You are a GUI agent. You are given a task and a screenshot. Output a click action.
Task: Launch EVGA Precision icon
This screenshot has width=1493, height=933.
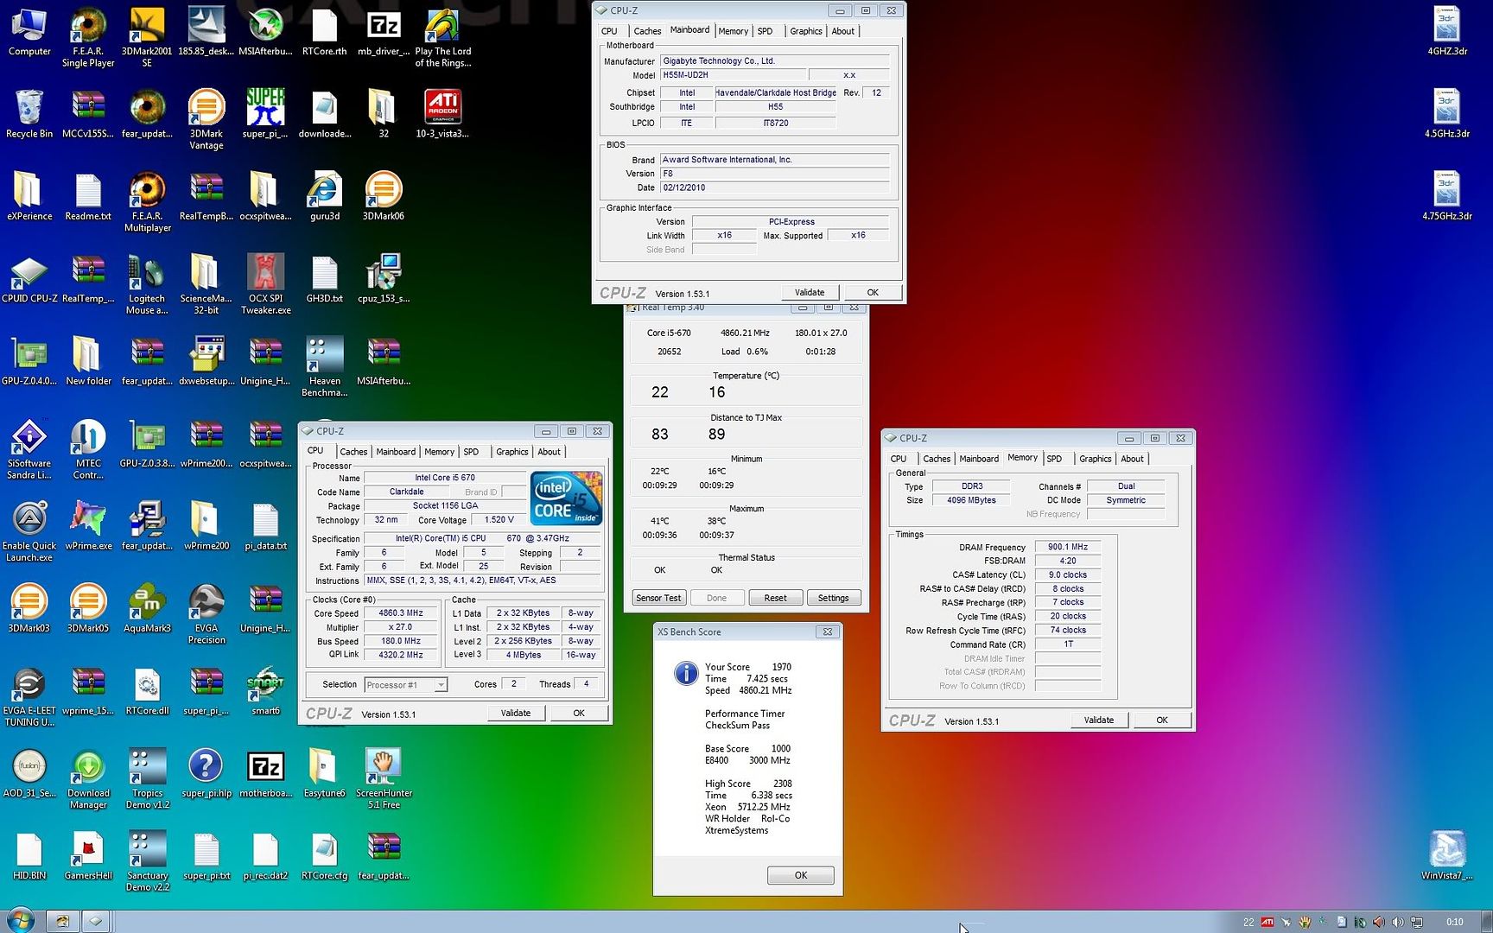(x=206, y=614)
